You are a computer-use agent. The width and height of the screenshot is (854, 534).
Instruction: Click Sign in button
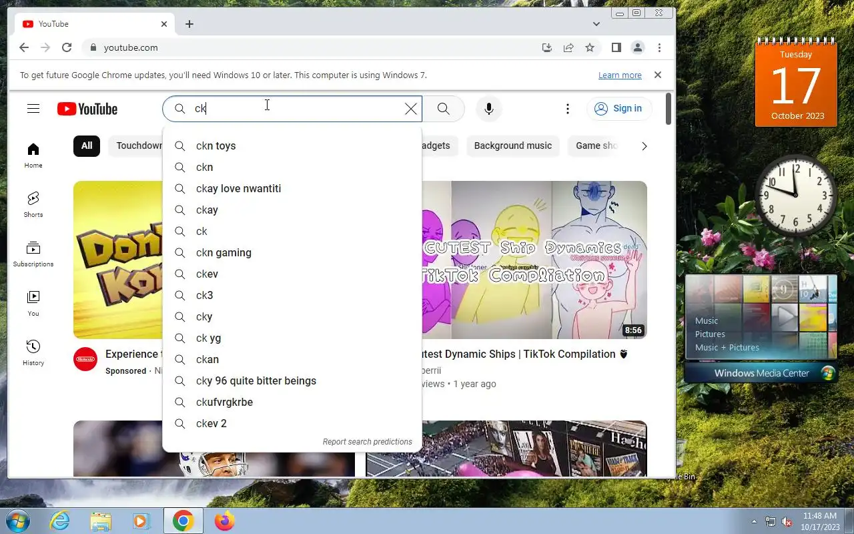[619, 108]
